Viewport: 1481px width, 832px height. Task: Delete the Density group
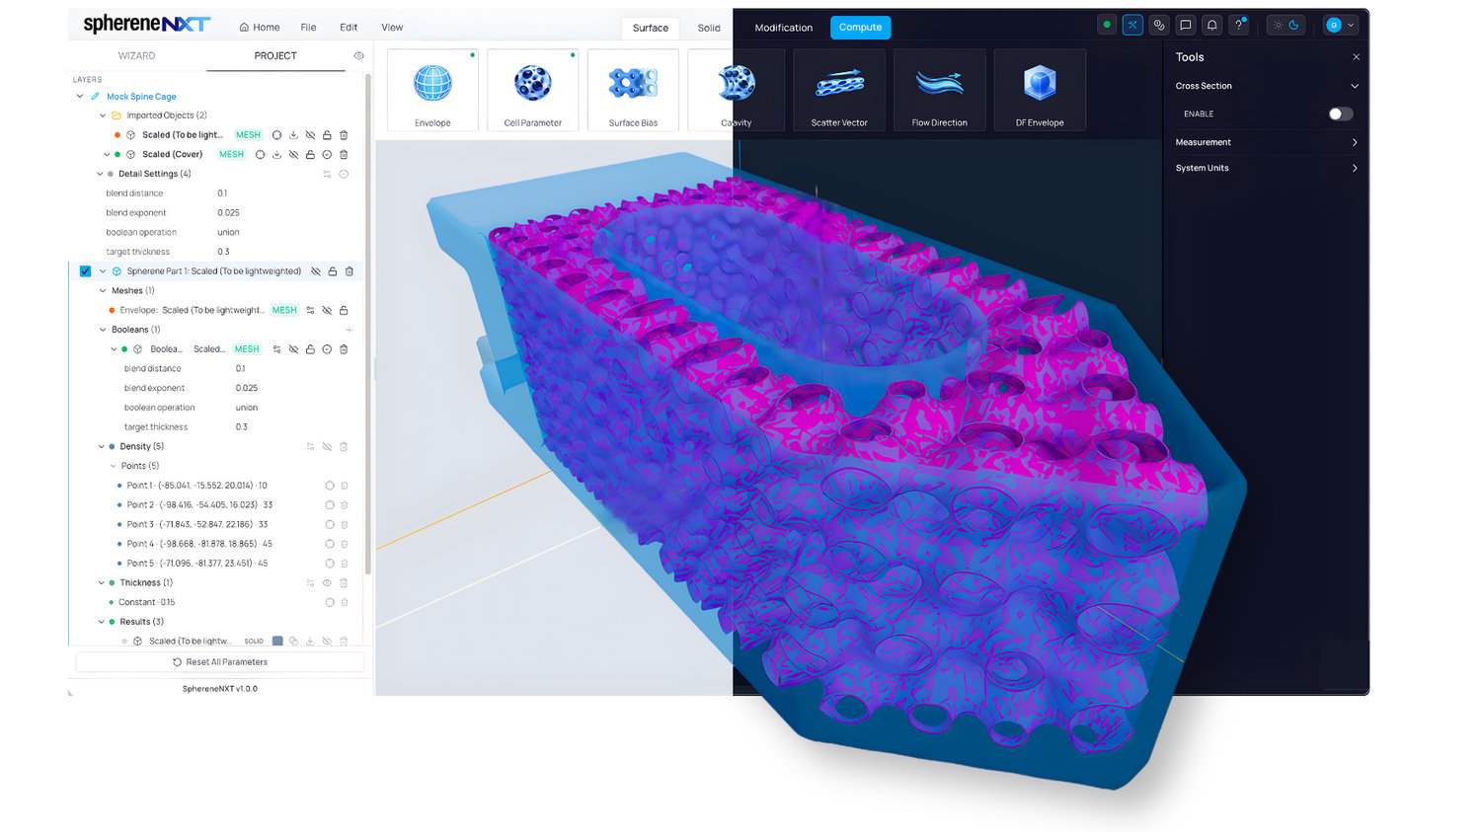pos(344,447)
